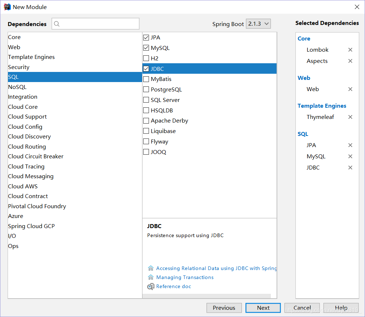Select the Azure category
365x317 pixels.
click(75, 216)
